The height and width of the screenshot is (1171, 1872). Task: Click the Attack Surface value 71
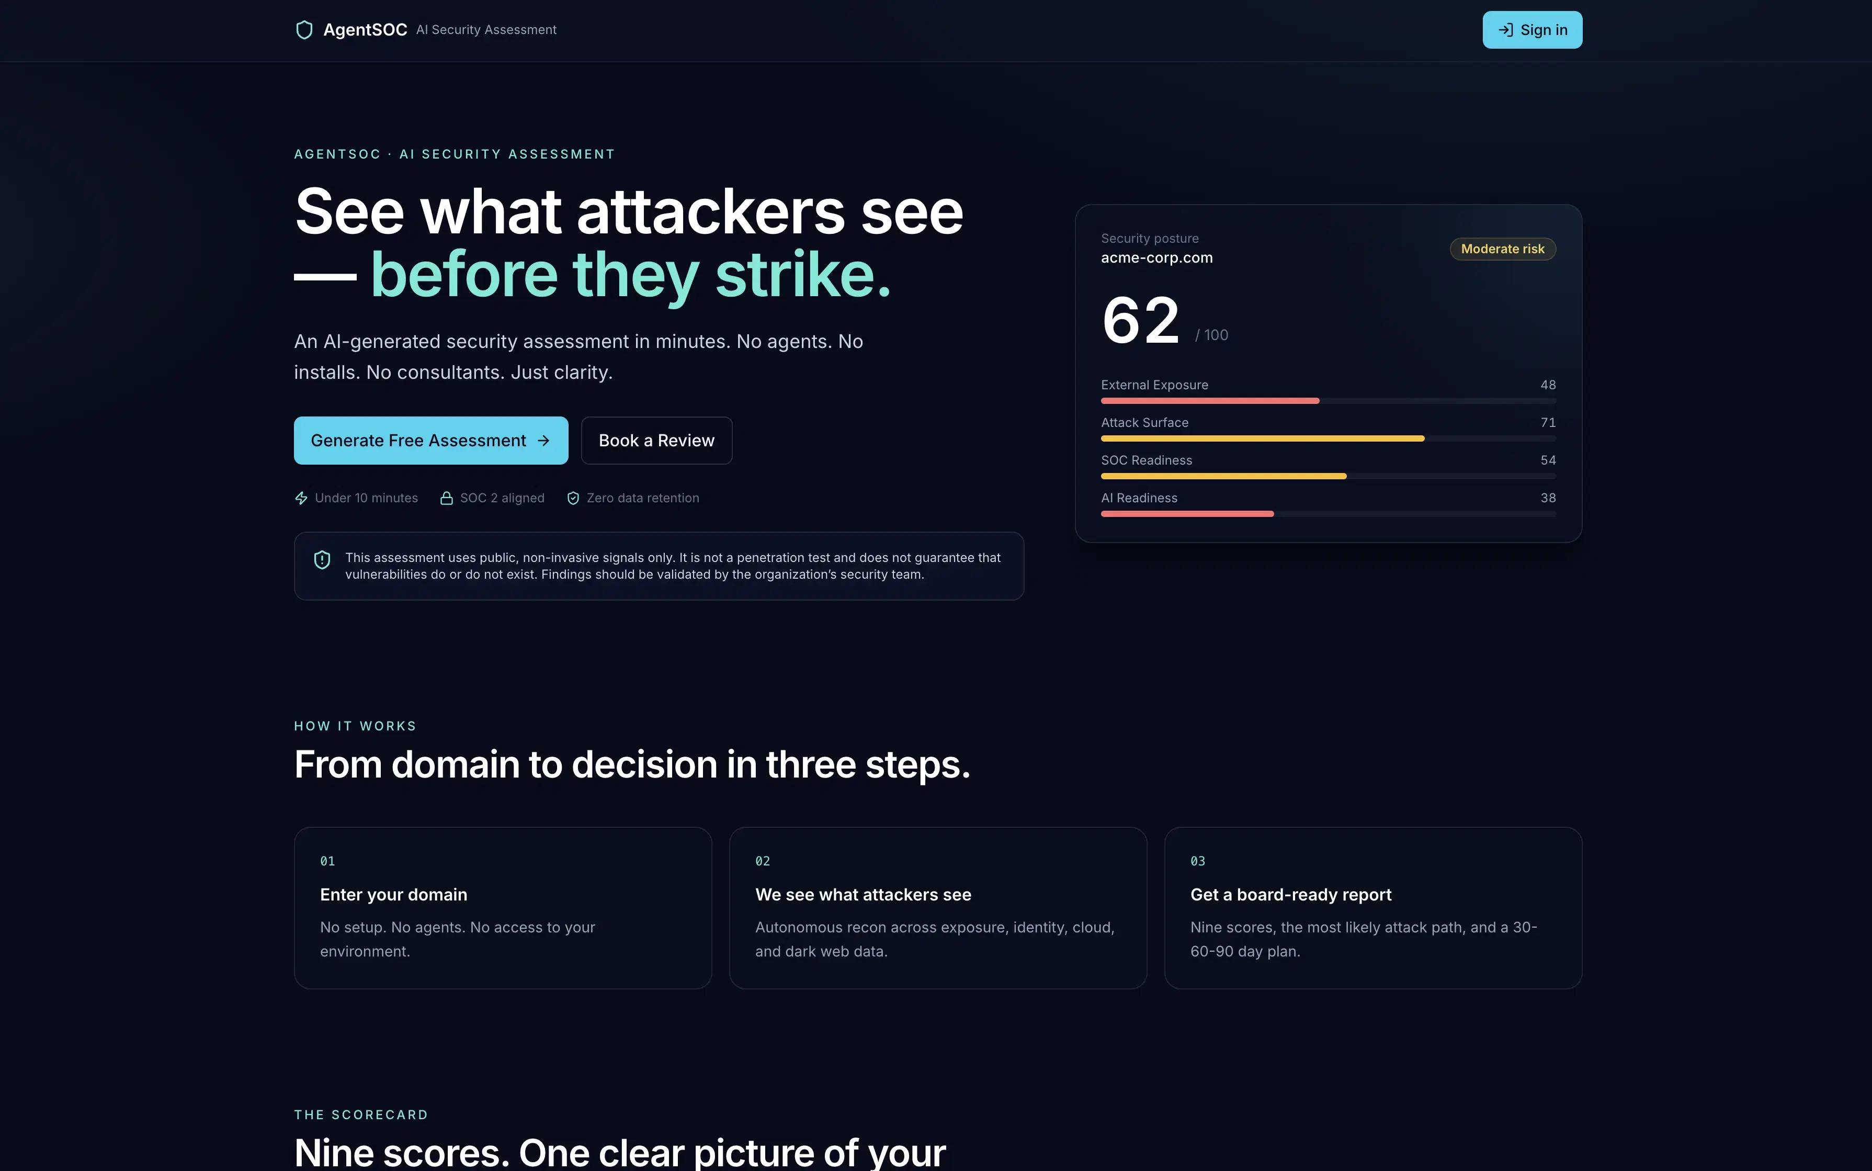[x=1548, y=423]
